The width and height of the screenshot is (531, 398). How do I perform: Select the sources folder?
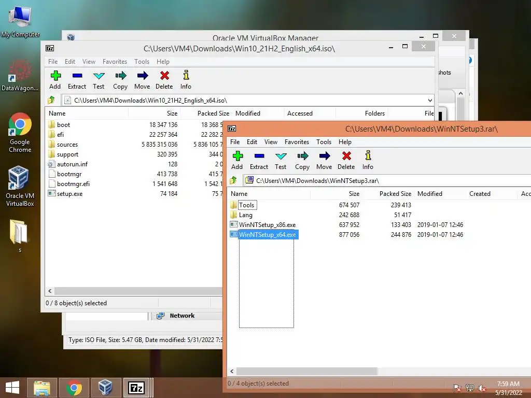[x=63, y=145]
